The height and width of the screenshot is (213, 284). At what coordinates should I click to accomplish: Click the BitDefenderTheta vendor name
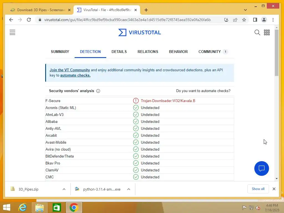(x=60, y=156)
